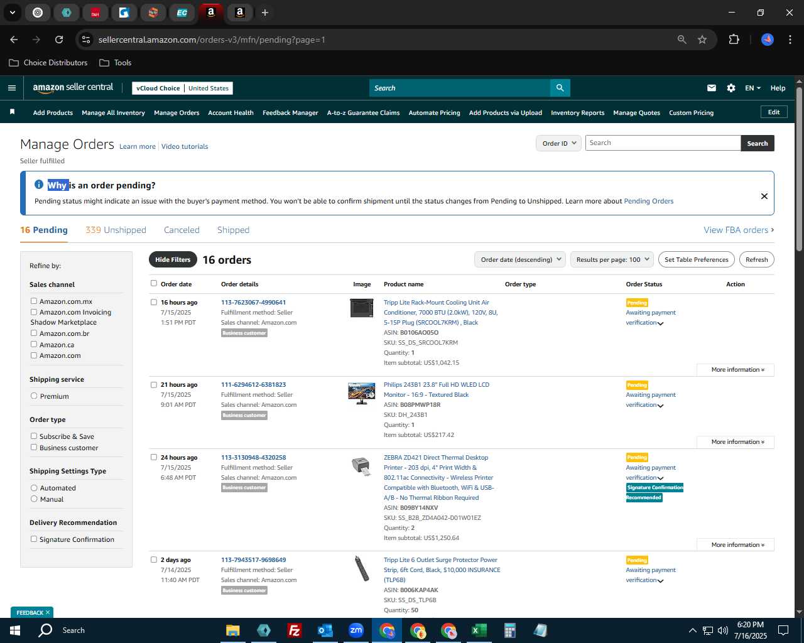Switch to the Shipped tab
This screenshot has width=804, height=643.
click(x=233, y=230)
